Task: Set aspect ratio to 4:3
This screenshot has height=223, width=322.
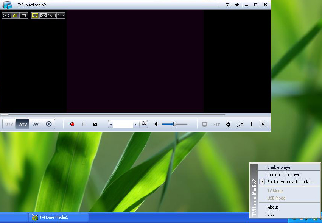Action: [61, 16]
